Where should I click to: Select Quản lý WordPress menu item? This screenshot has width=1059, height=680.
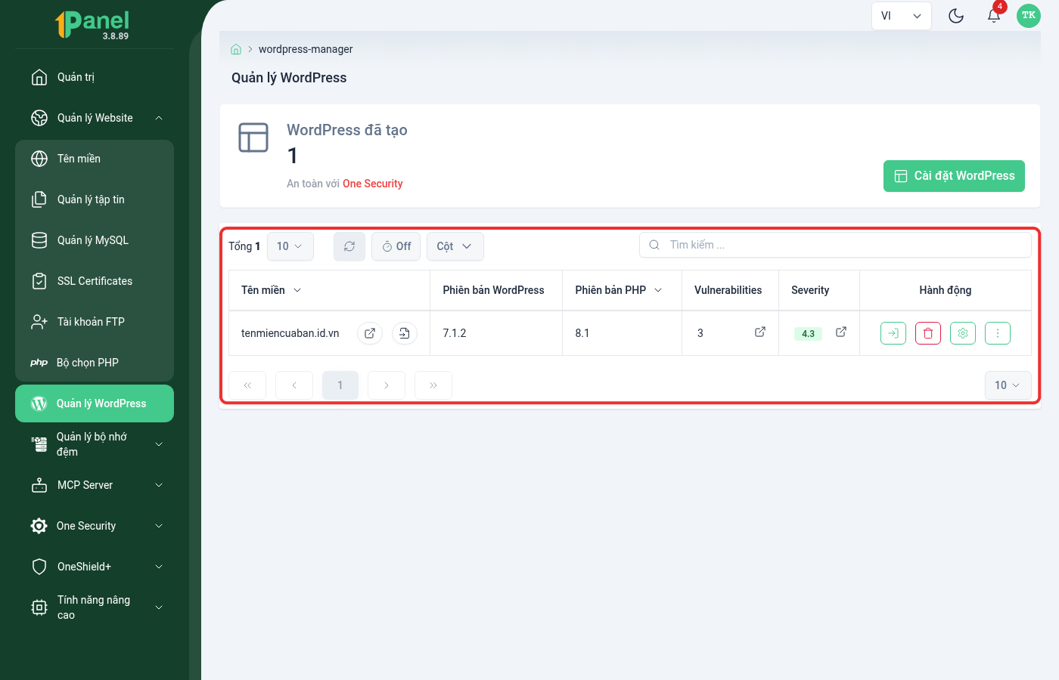[x=95, y=403]
